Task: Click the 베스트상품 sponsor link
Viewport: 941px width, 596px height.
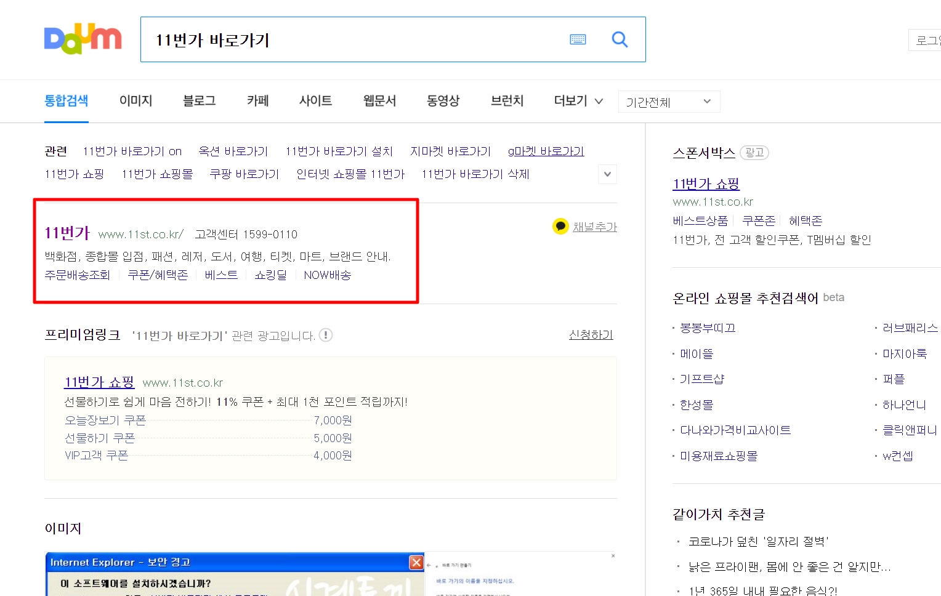Action: [700, 220]
